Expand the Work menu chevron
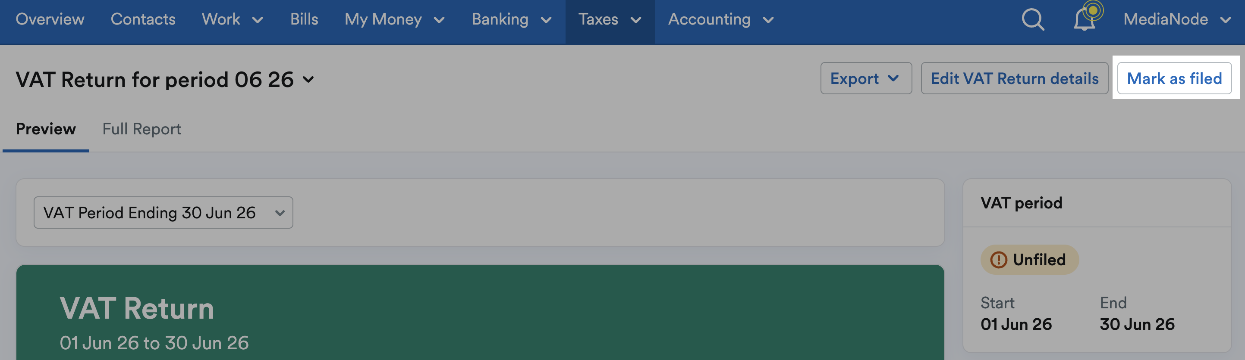Viewport: 1245px width, 360px height. 258,20
